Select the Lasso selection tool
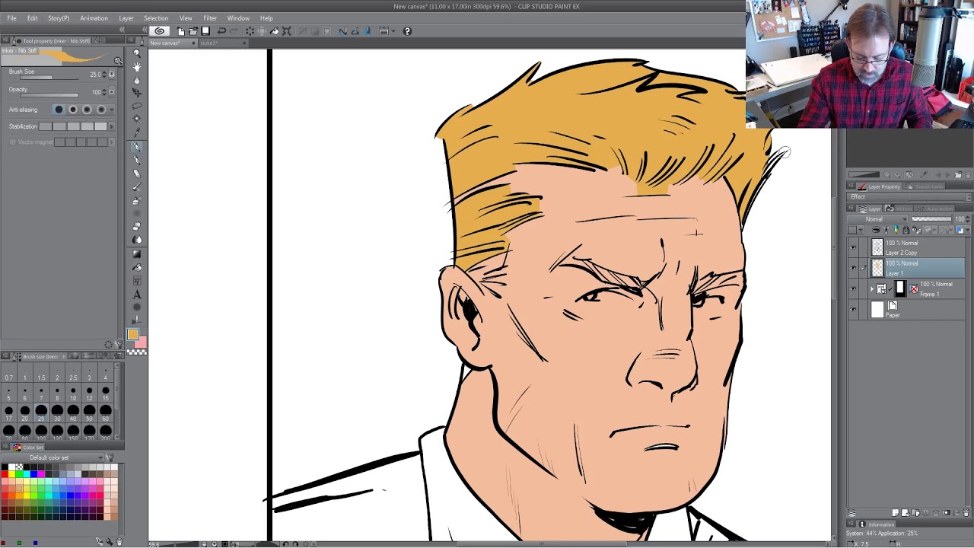974x548 pixels. 137,106
